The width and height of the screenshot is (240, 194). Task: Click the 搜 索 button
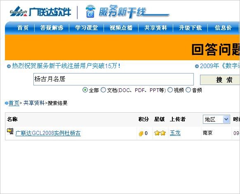(220, 80)
